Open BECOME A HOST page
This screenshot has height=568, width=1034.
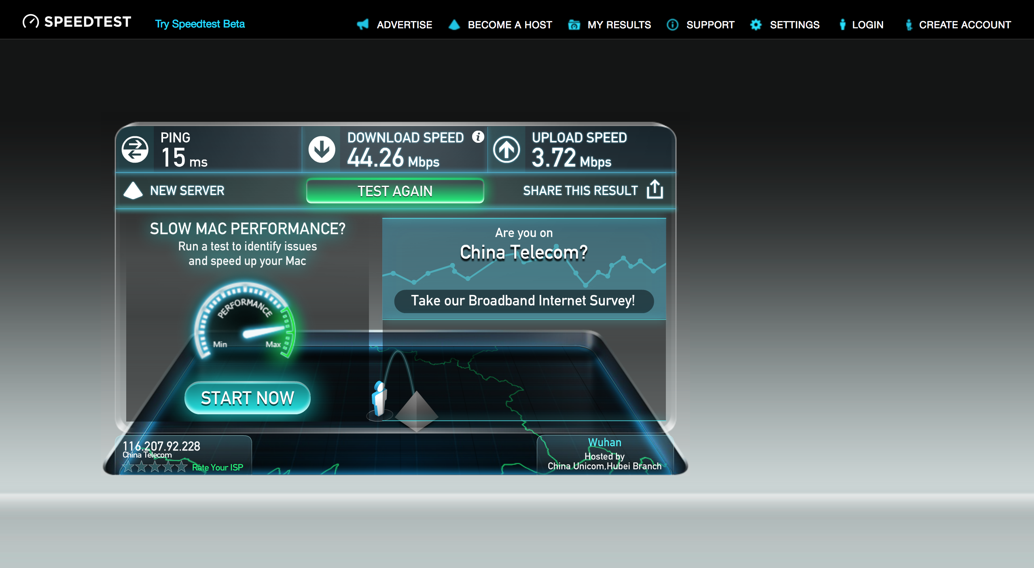pyautogui.click(x=510, y=25)
